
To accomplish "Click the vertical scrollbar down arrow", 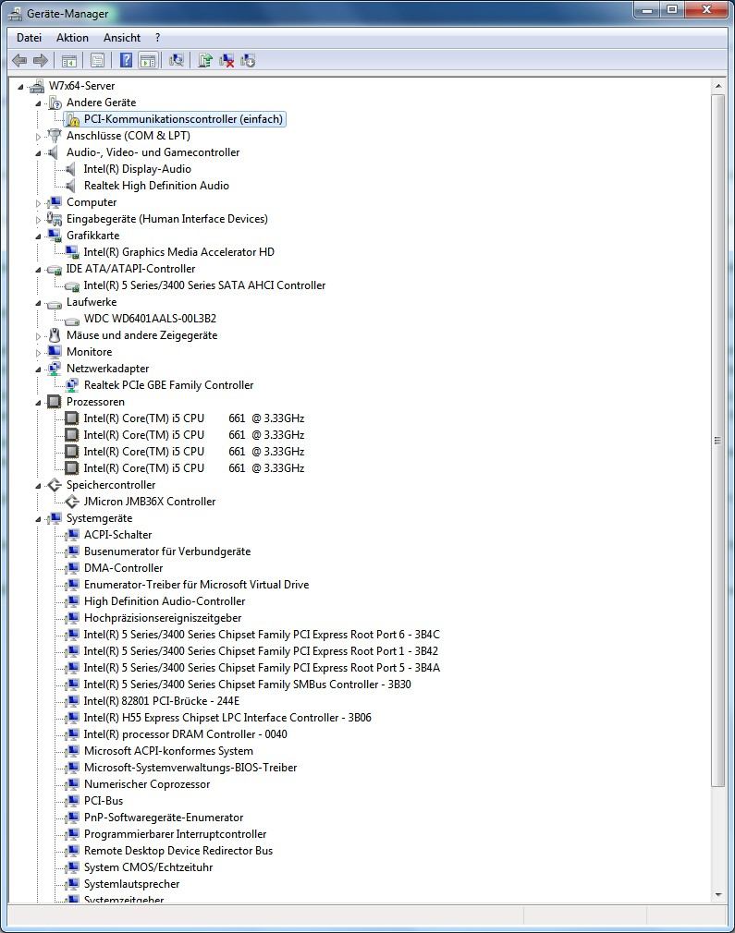I will tap(717, 894).
